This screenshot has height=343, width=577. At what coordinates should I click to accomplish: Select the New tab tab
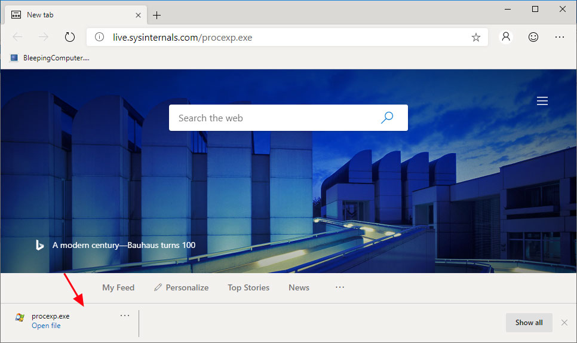76,15
